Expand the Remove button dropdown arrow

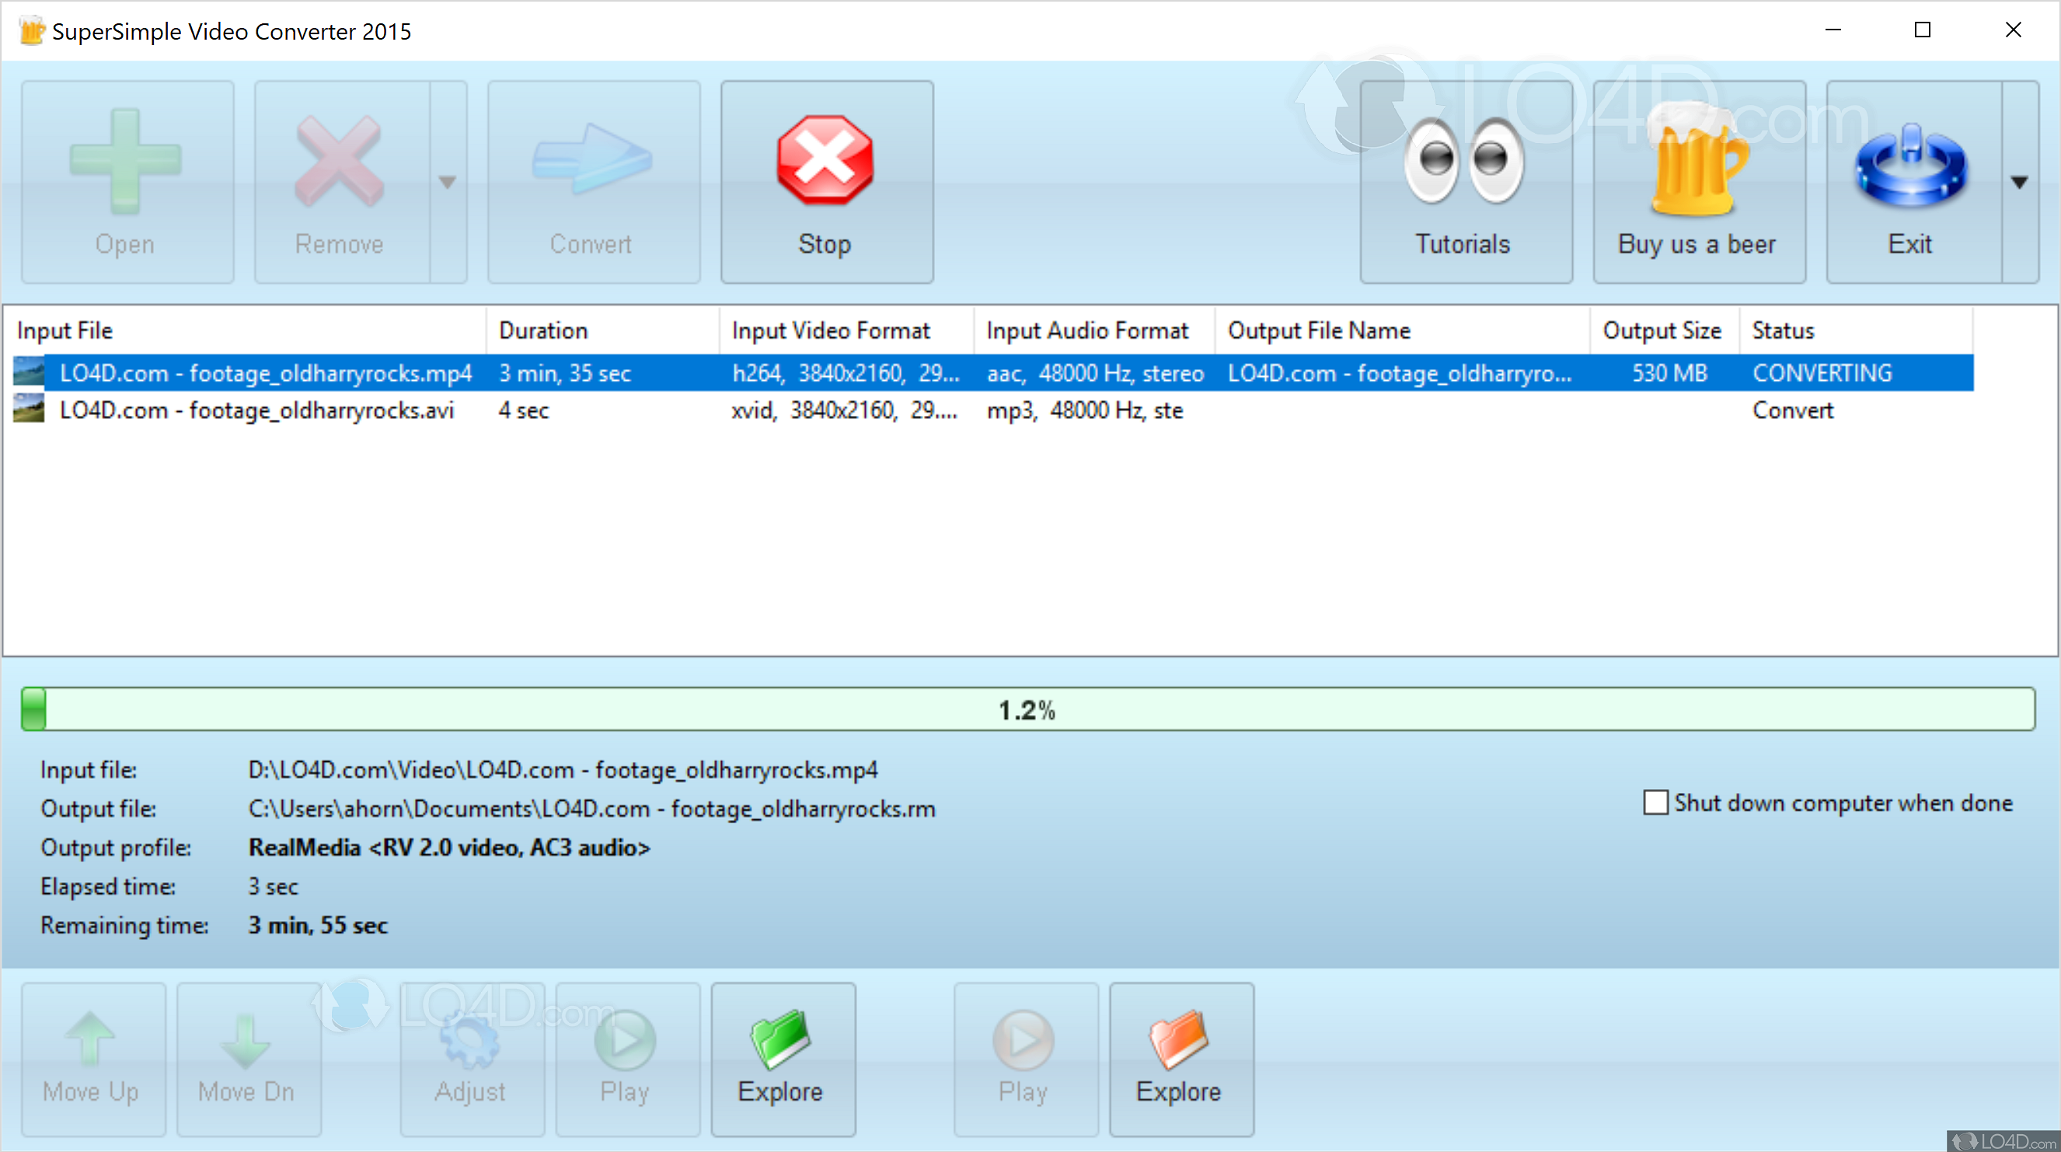coord(447,183)
